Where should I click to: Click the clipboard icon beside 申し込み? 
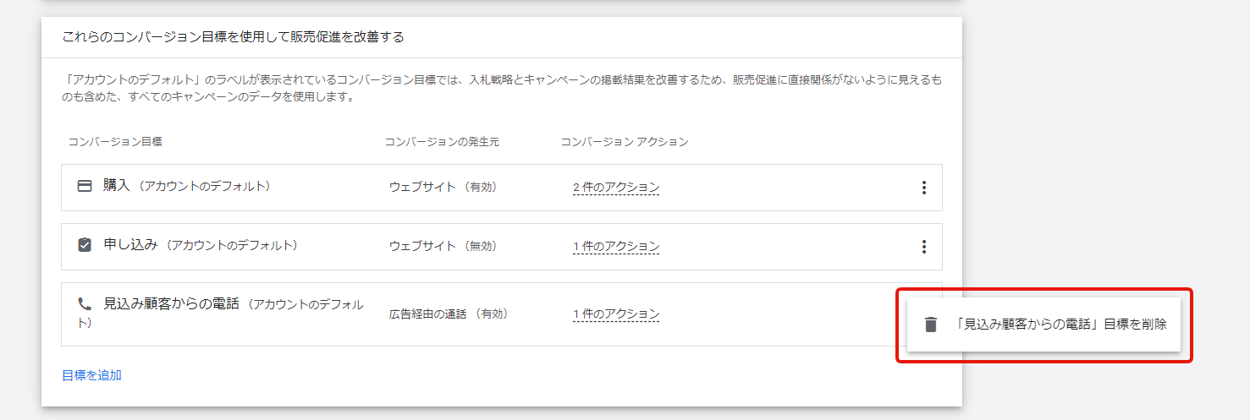(x=85, y=246)
